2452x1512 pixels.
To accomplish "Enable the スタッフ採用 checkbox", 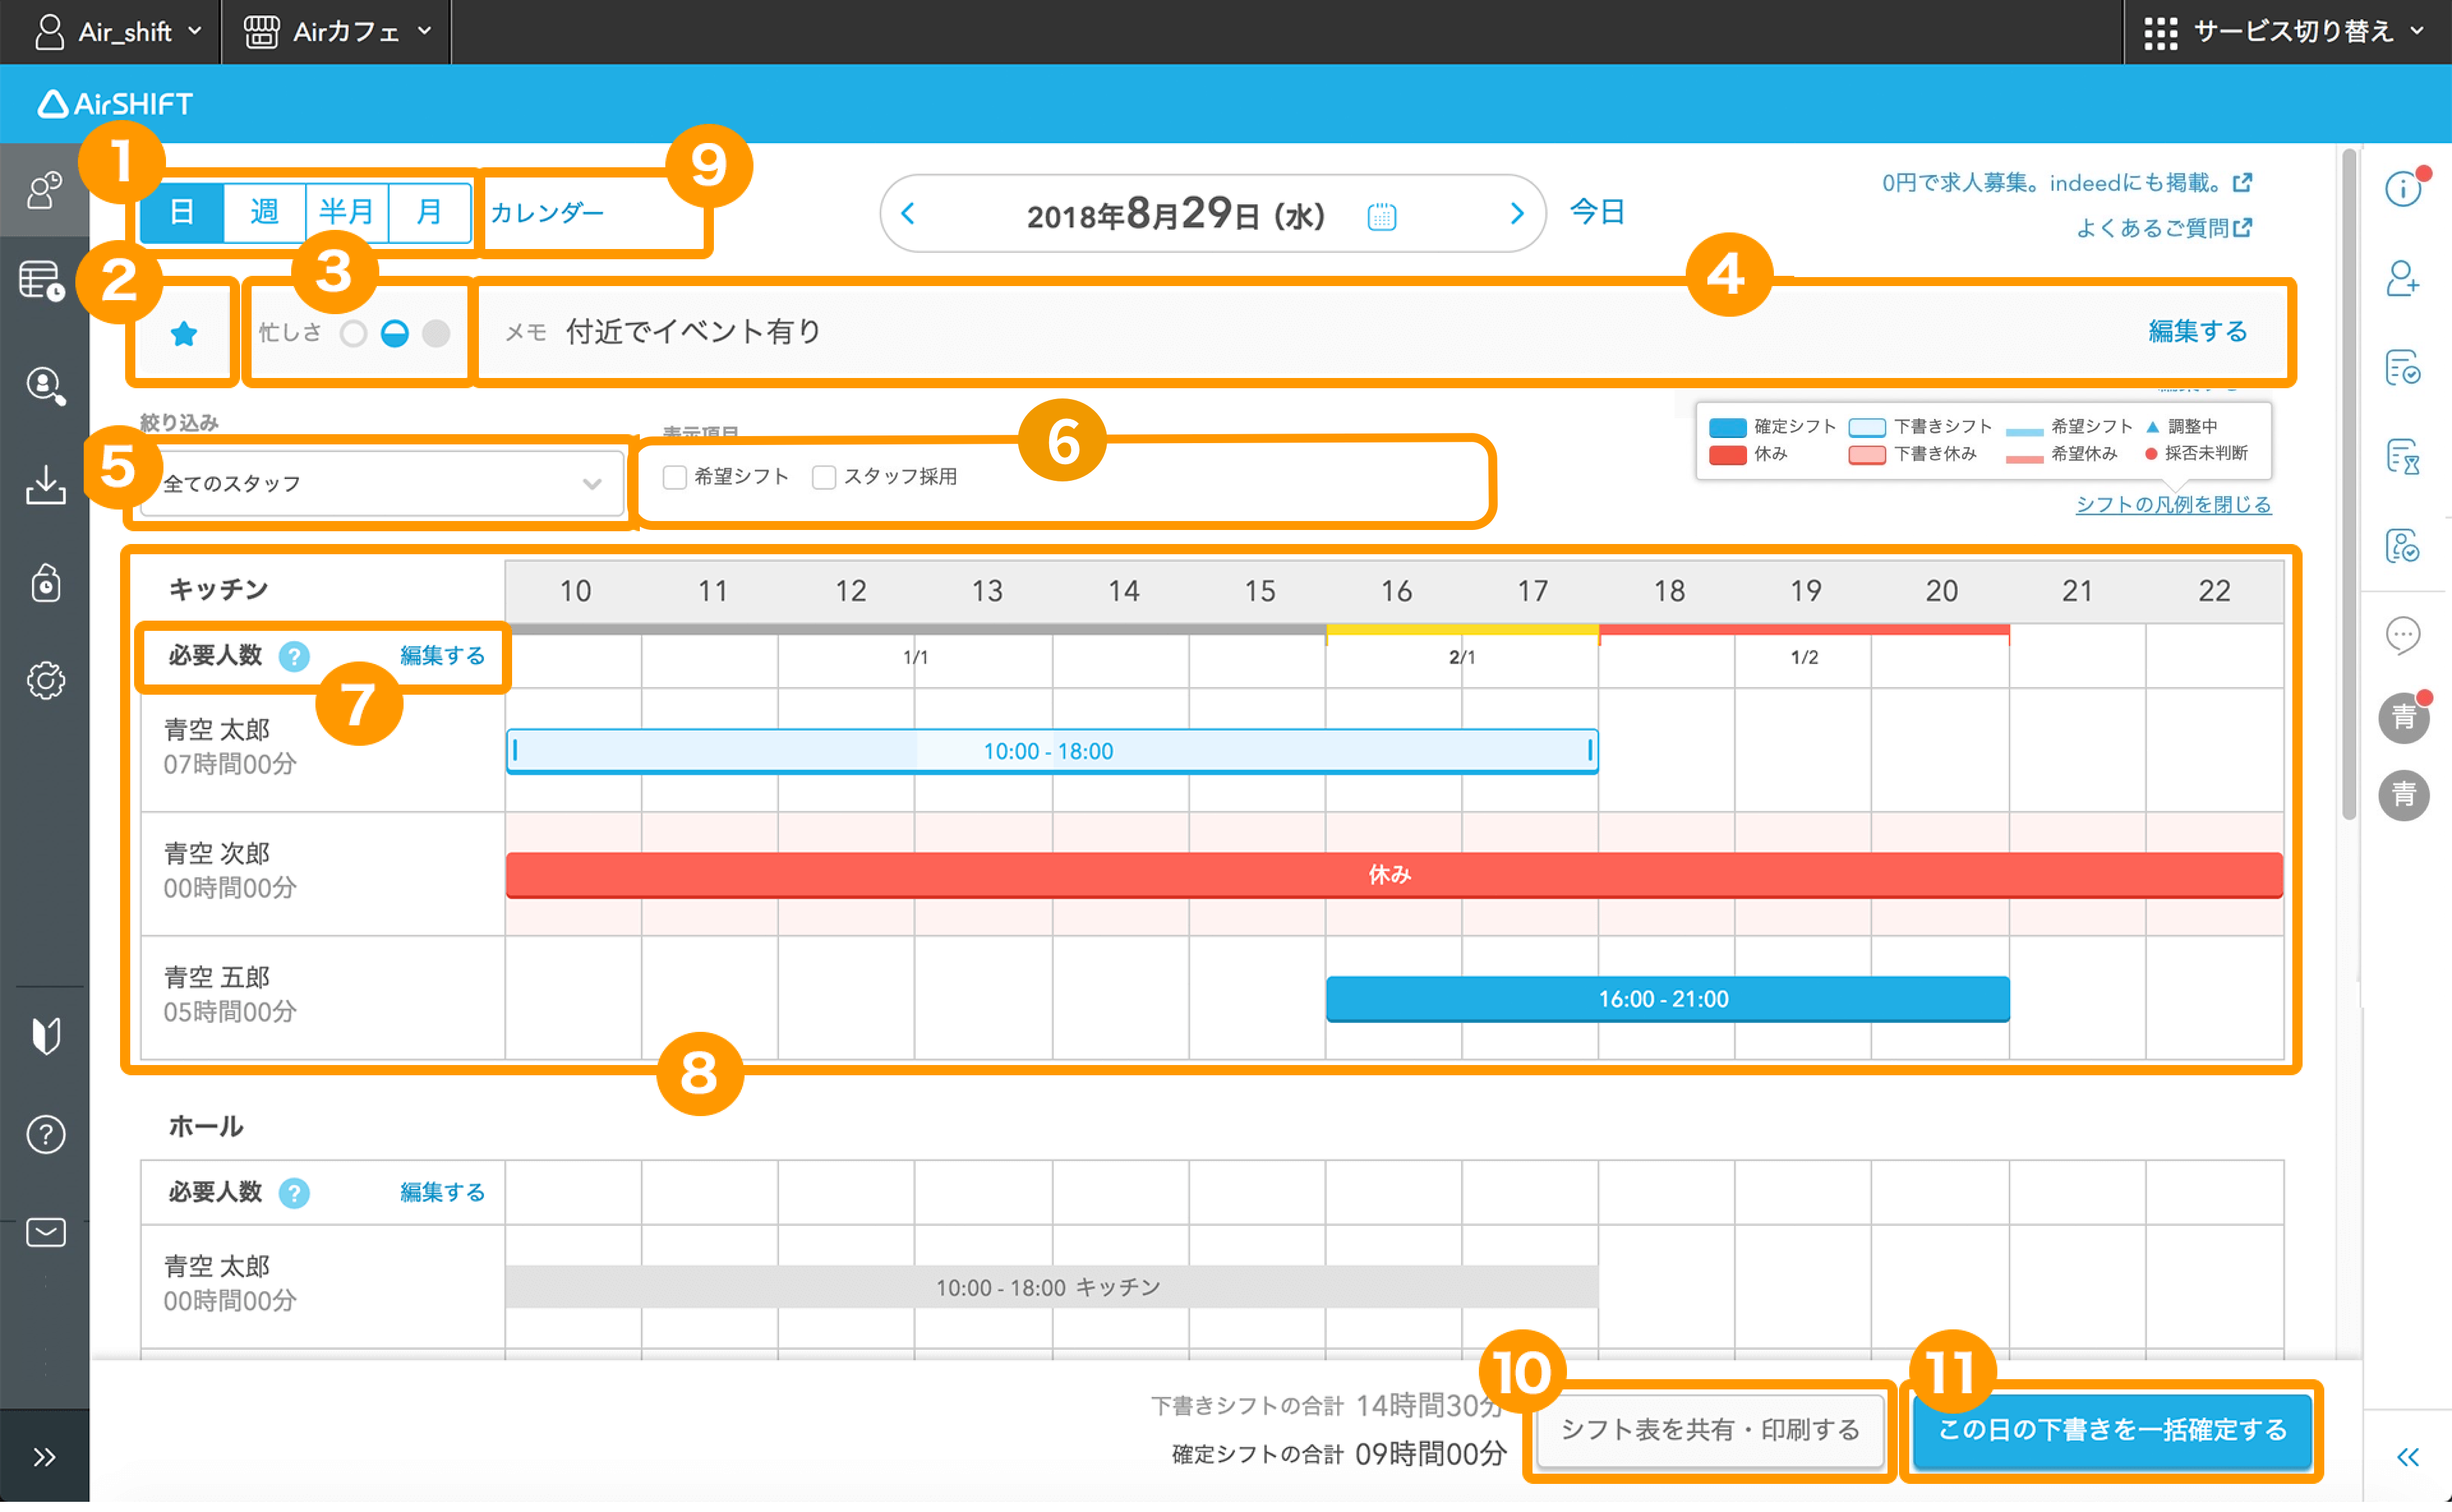I will click(824, 478).
